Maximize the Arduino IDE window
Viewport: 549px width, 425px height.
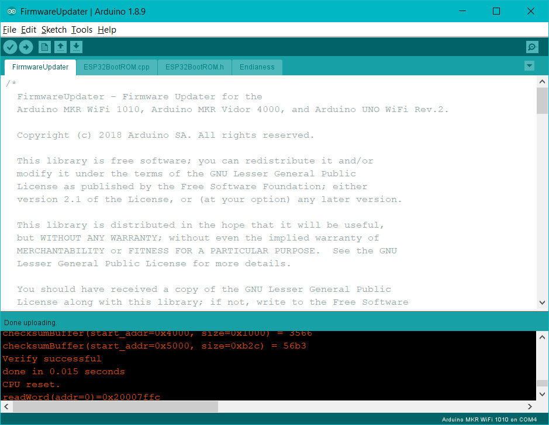pos(496,11)
